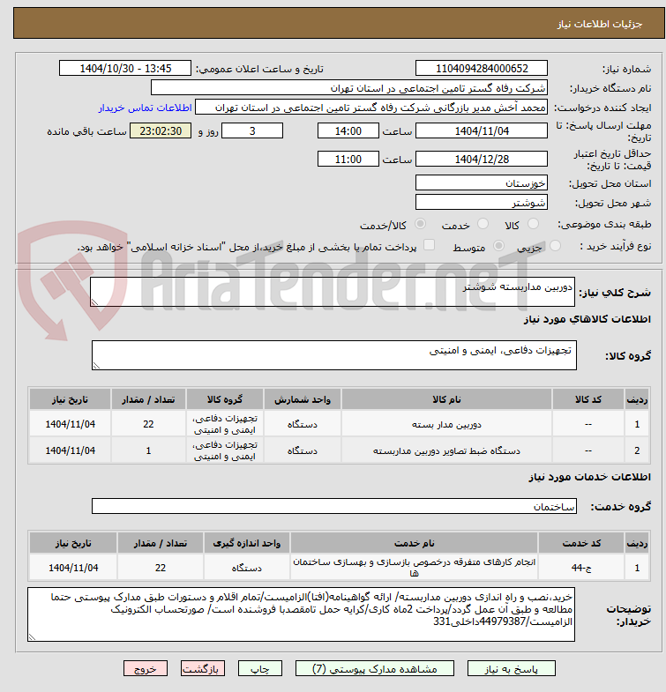The width and height of the screenshot is (666, 692).
Task: Click the واحد شمارش column header
Action: click(x=302, y=399)
